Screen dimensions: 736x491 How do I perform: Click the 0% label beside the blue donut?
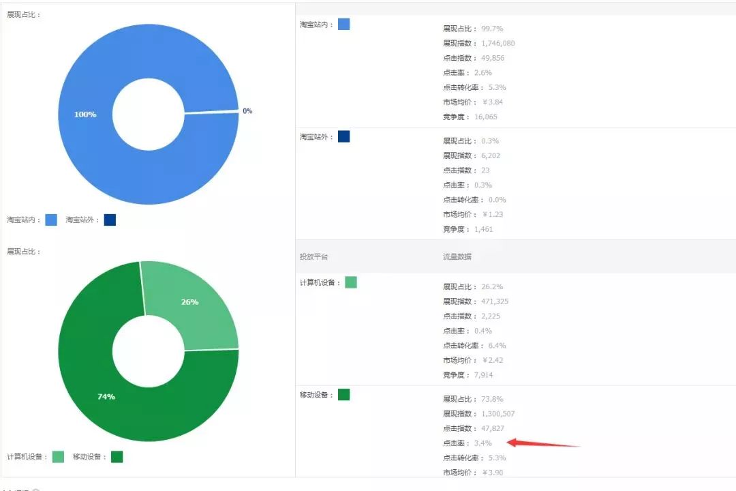(247, 111)
